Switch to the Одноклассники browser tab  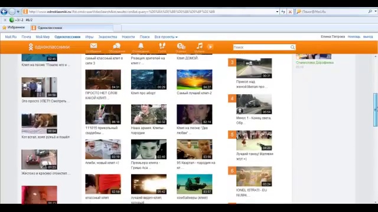(71, 28)
